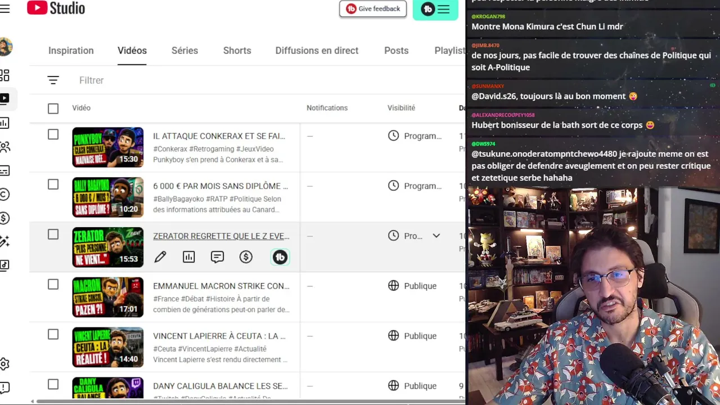This screenshot has width=720, height=405.
Task: Open the Audio library sidebar icon
Action: tap(4, 265)
